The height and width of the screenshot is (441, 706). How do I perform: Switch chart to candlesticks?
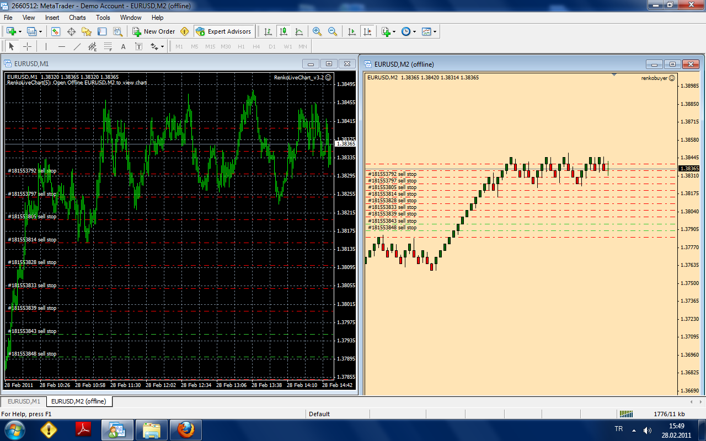(x=284, y=31)
